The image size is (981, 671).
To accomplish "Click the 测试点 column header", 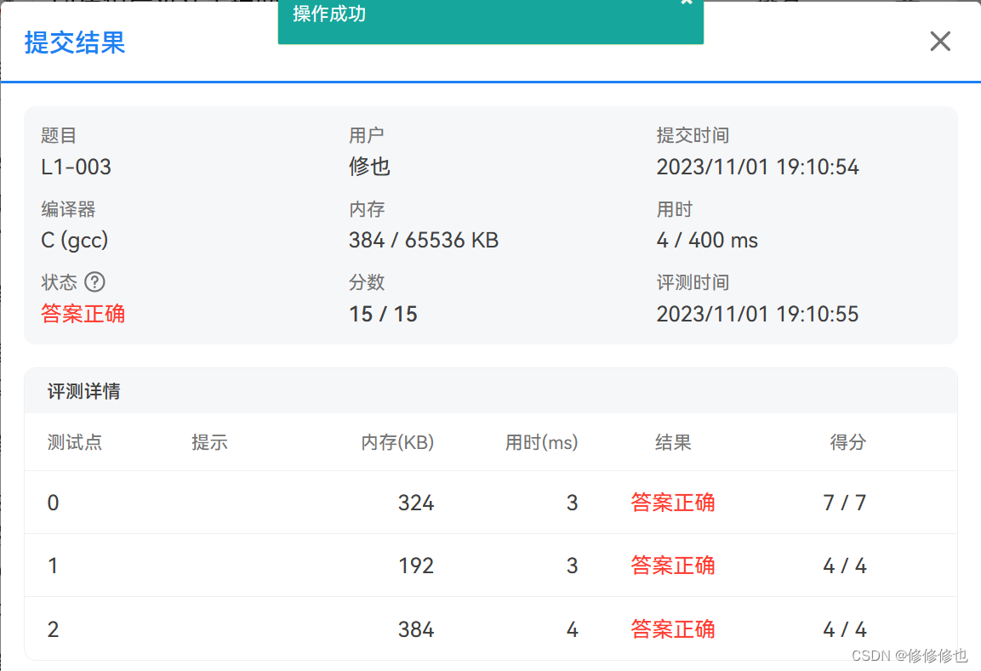I will pos(75,442).
